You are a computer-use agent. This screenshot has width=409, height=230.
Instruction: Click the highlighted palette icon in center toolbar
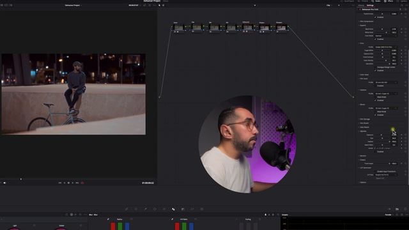click(173, 209)
